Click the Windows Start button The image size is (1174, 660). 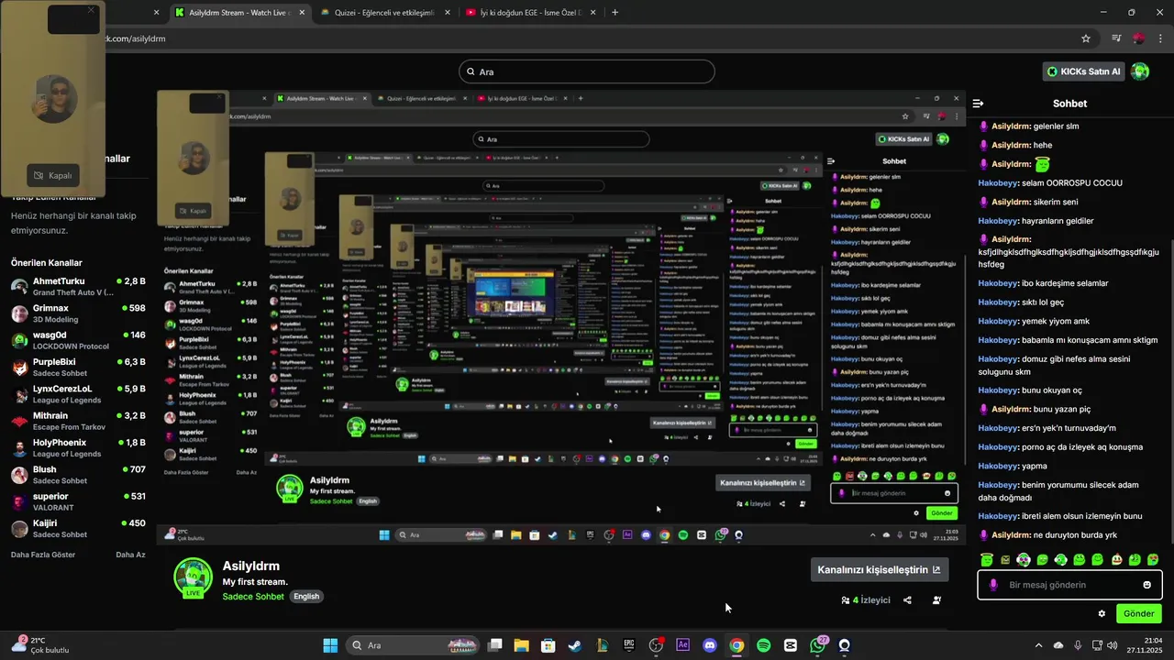point(330,645)
